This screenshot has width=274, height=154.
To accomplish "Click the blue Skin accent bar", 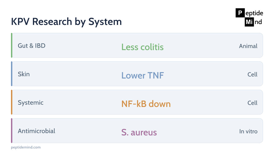I will 12,74.
